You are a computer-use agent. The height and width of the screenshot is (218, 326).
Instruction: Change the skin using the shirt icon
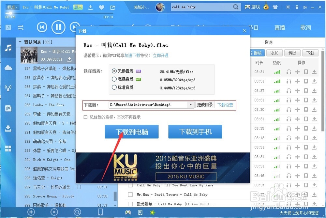(x=275, y=7)
